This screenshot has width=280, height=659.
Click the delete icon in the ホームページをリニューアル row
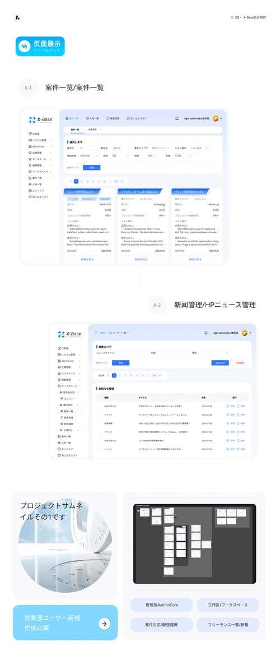[238, 415]
